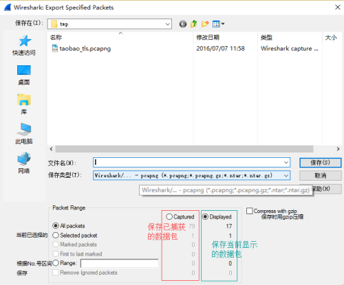This screenshot has height=285, width=344.
Task: Click the horizontal scrollbar in file list
Action: click(x=184, y=149)
